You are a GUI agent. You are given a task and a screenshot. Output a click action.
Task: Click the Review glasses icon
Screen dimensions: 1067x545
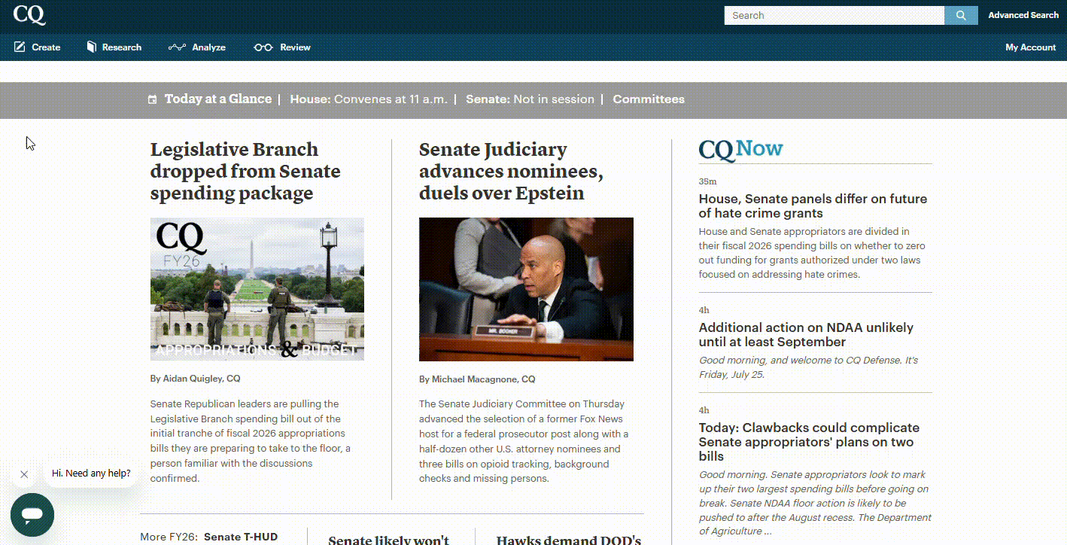(263, 47)
